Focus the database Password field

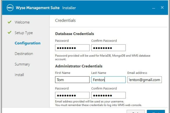point(72,48)
